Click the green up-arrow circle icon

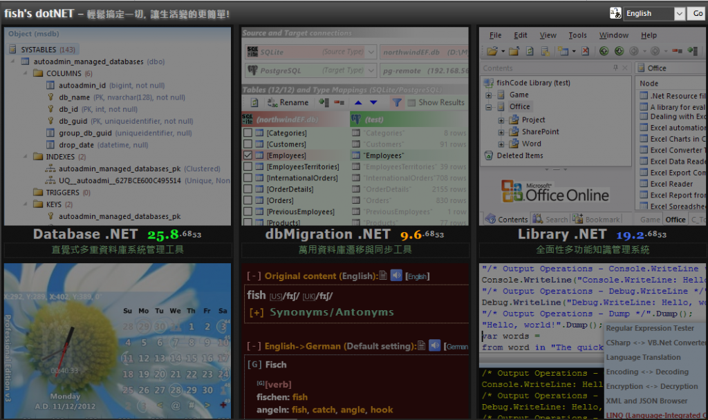coord(604,51)
